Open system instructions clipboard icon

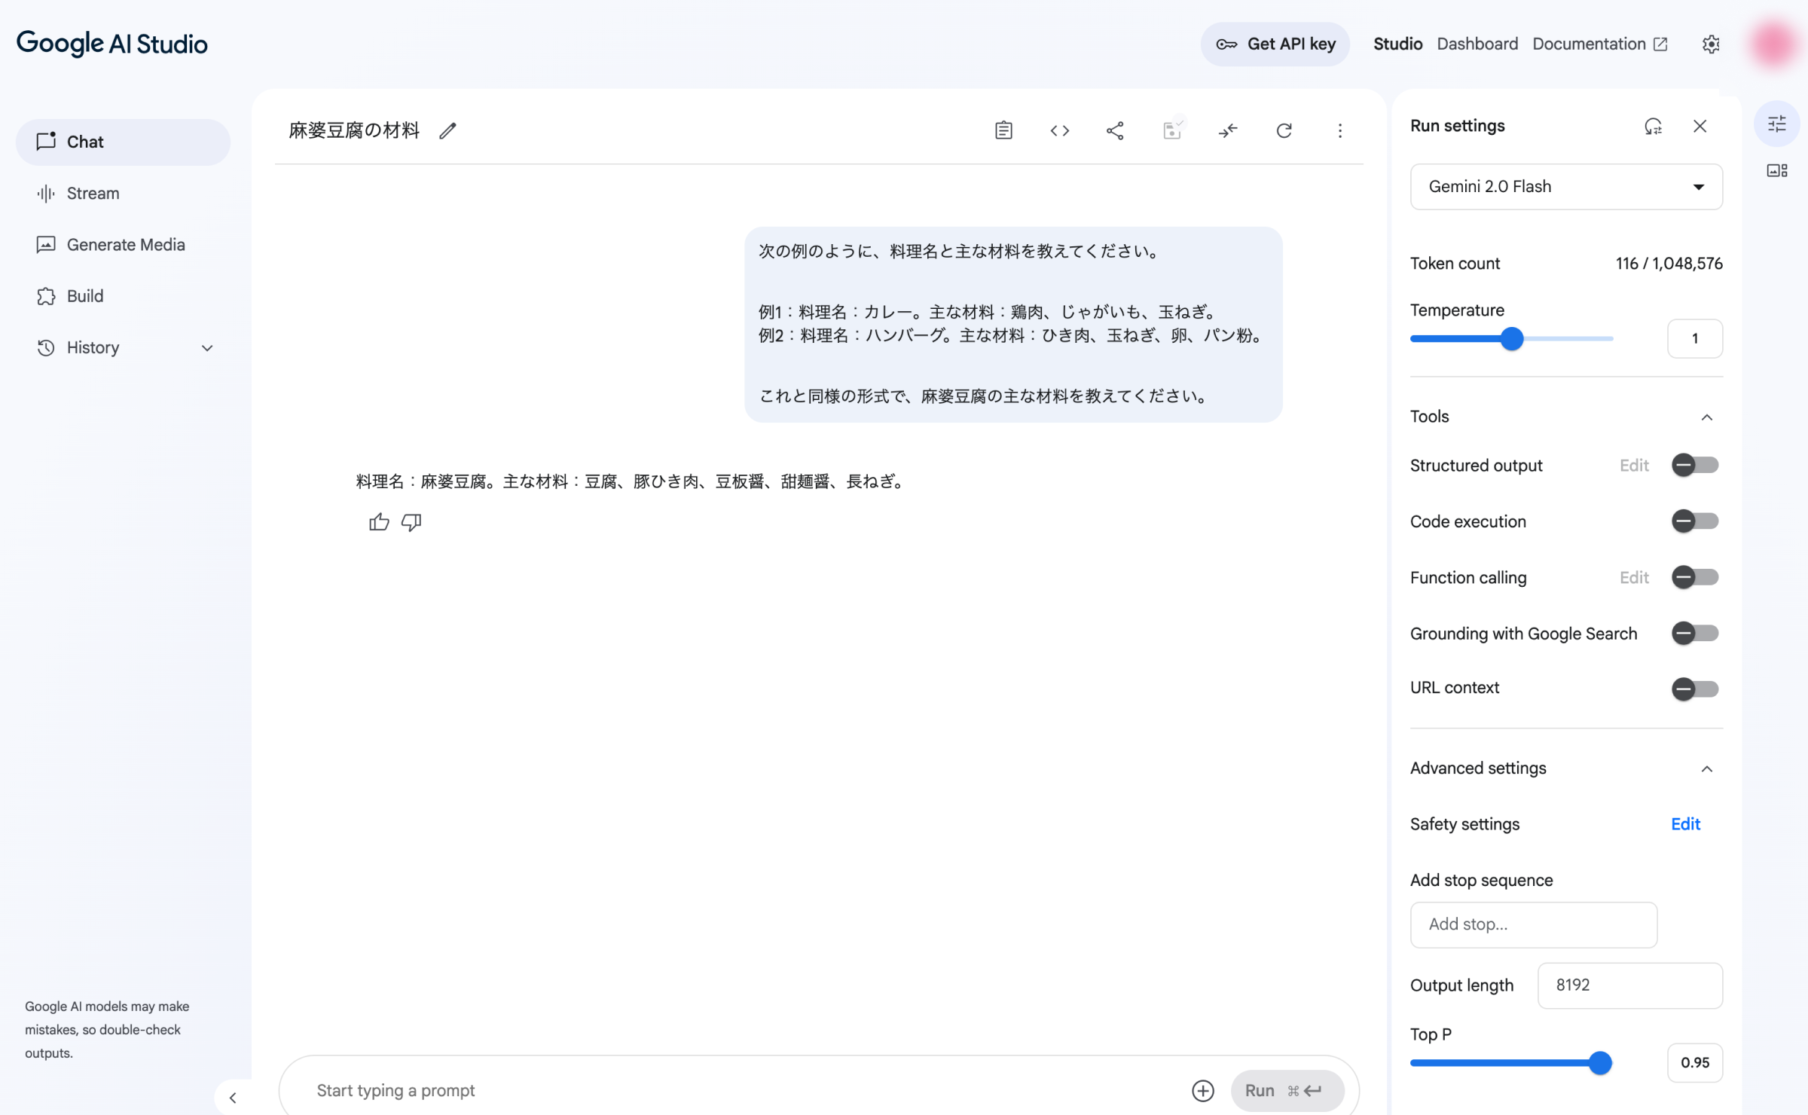(x=1003, y=130)
